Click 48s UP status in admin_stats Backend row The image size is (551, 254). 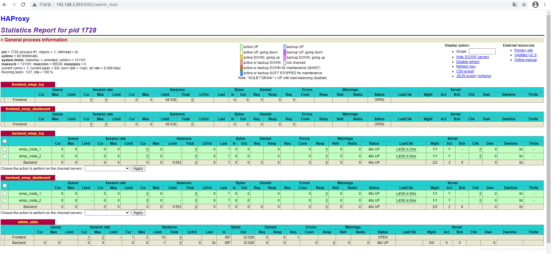pos(383,243)
